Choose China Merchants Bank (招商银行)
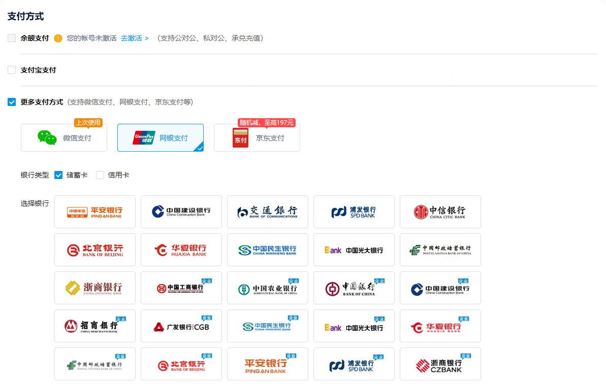Screen dimensions: 606x386 (94, 326)
